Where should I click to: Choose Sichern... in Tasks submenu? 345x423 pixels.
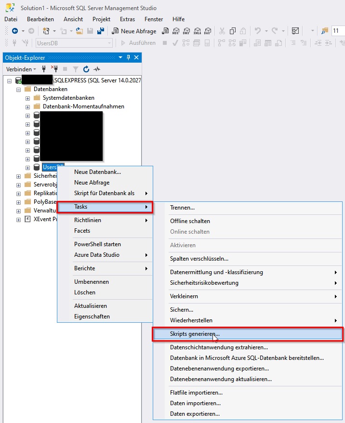coord(248,310)
